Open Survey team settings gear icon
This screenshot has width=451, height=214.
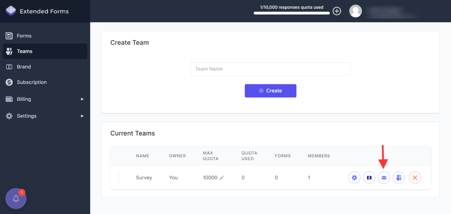(354, 178)
